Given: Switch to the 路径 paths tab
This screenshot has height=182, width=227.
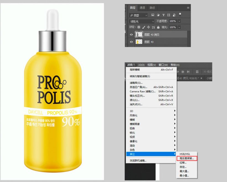Looking at the screenshot, I should (152, 8).
